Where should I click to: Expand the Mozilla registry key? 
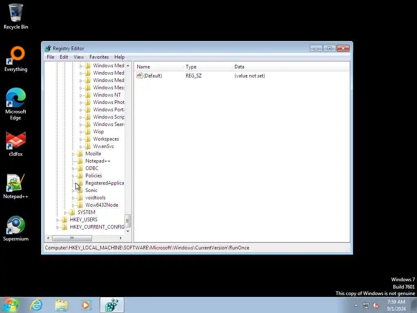coord(73,154)
